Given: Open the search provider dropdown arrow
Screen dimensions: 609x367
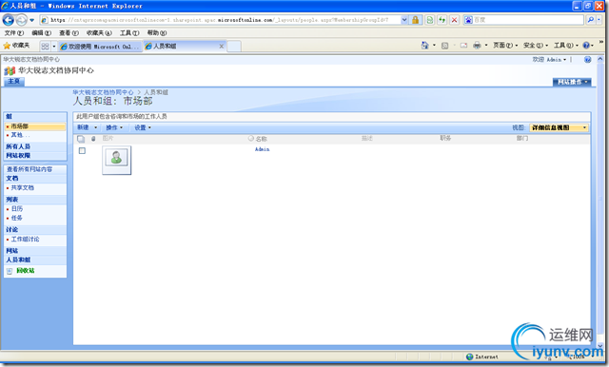Looking at the screenshot, I should pyautogui.click(x=599, y=20).
